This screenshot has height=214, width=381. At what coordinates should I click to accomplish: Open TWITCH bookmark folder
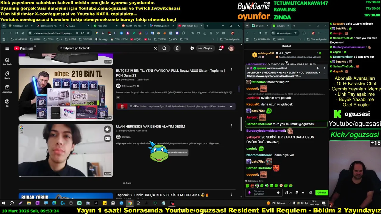160,39
